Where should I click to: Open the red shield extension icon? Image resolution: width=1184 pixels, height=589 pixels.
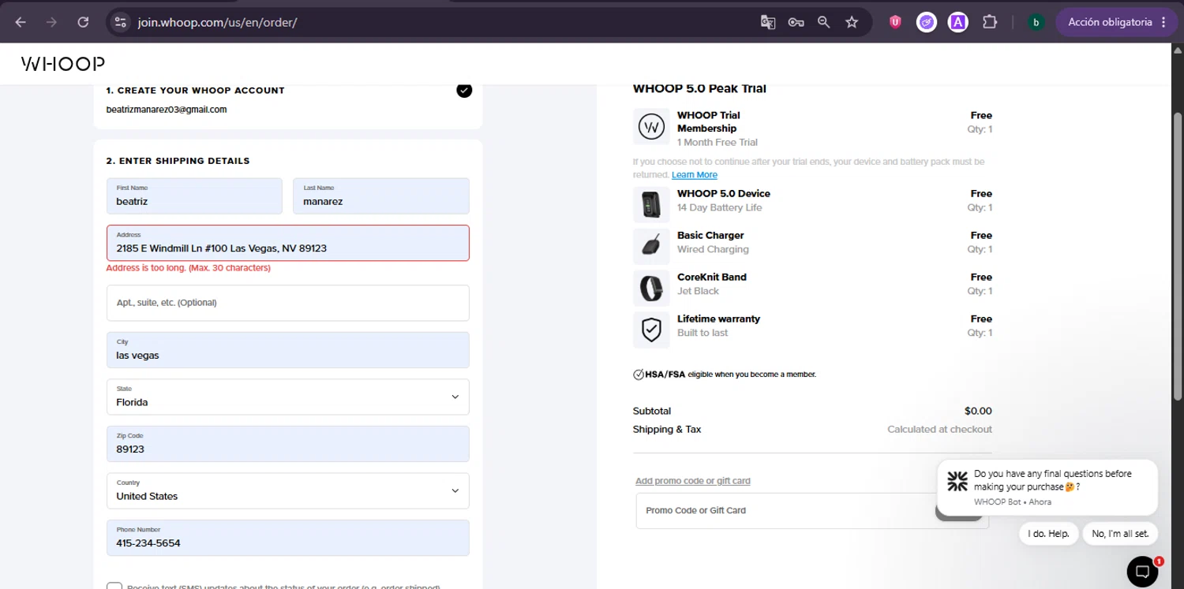pos(895,22)
